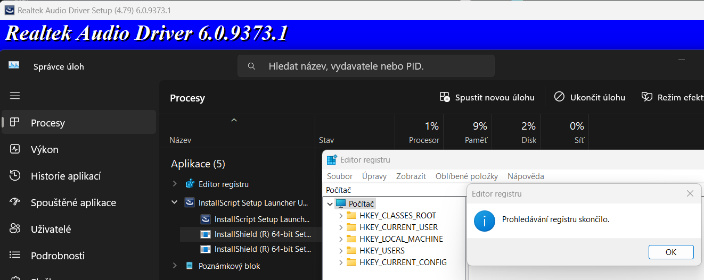
Task: Click the search magnifier icon in Task Manager
Action: (x=252, y=66)
